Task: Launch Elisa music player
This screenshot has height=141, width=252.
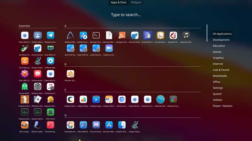Action: (x=50, y=48)
